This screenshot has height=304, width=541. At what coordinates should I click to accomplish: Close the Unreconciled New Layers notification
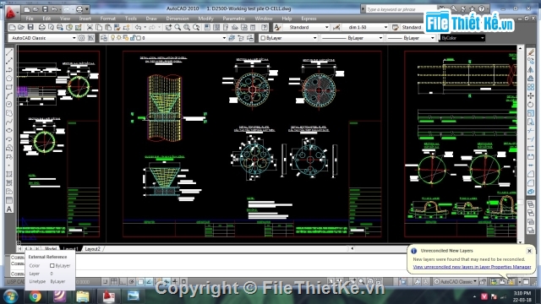point(529,251)
